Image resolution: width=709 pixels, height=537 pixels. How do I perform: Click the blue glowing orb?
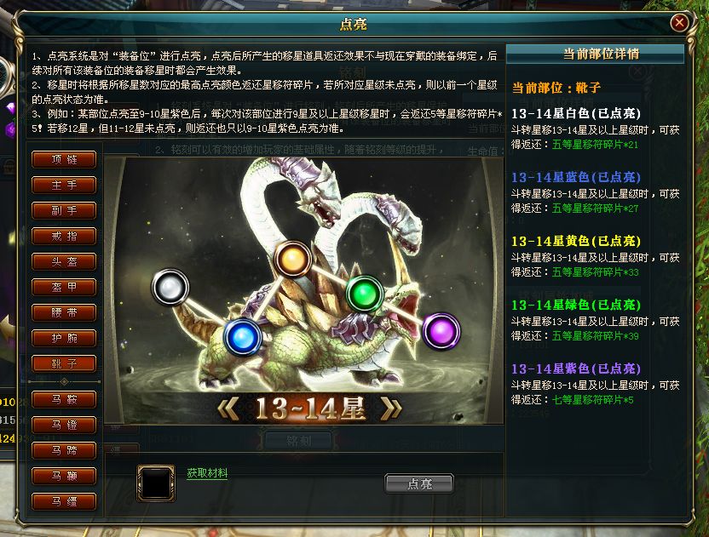click(243, 337)
